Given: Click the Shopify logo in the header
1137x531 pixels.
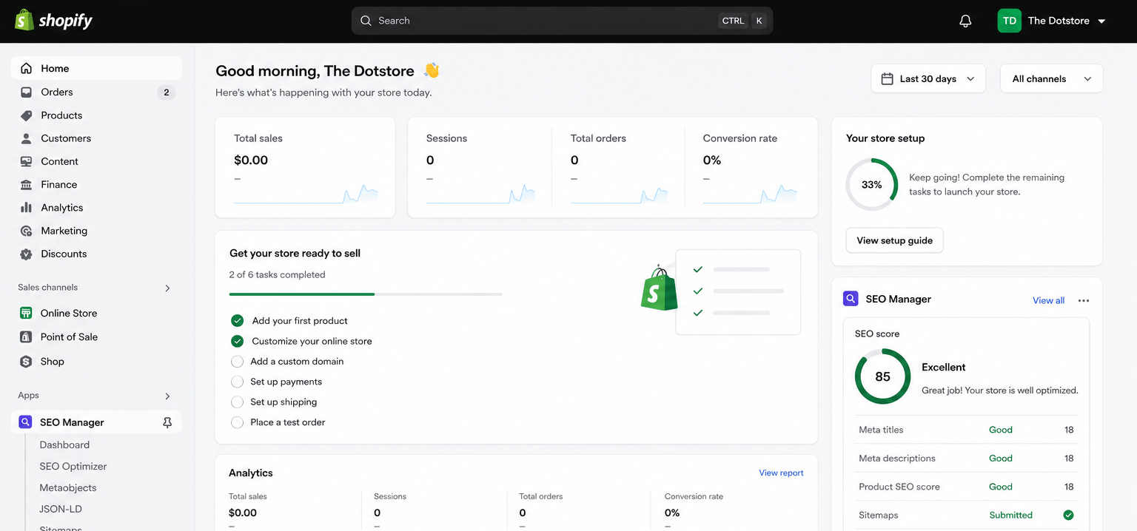Looking at the screenshot, I should (54, 20).
